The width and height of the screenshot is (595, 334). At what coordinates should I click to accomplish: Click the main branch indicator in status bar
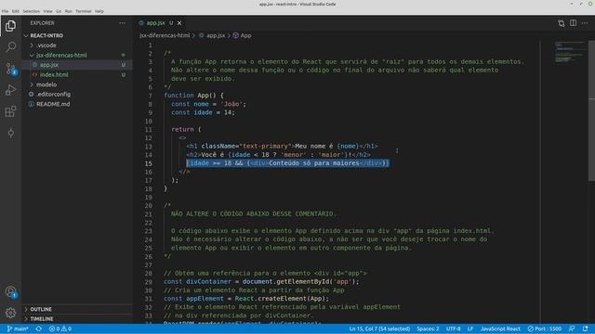click(x=18, y=328)
